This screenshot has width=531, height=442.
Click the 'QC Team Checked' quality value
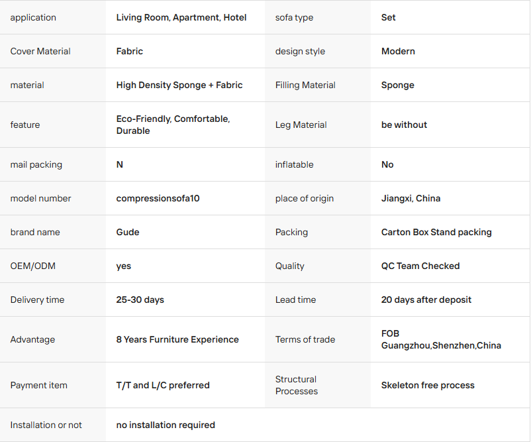coord(420,266)
